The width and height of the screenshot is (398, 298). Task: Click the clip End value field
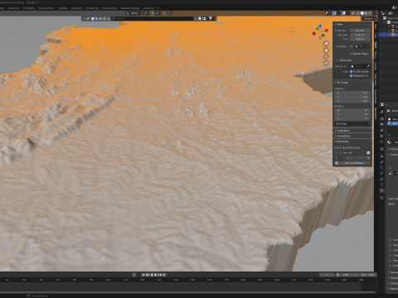tap(360, 39)
